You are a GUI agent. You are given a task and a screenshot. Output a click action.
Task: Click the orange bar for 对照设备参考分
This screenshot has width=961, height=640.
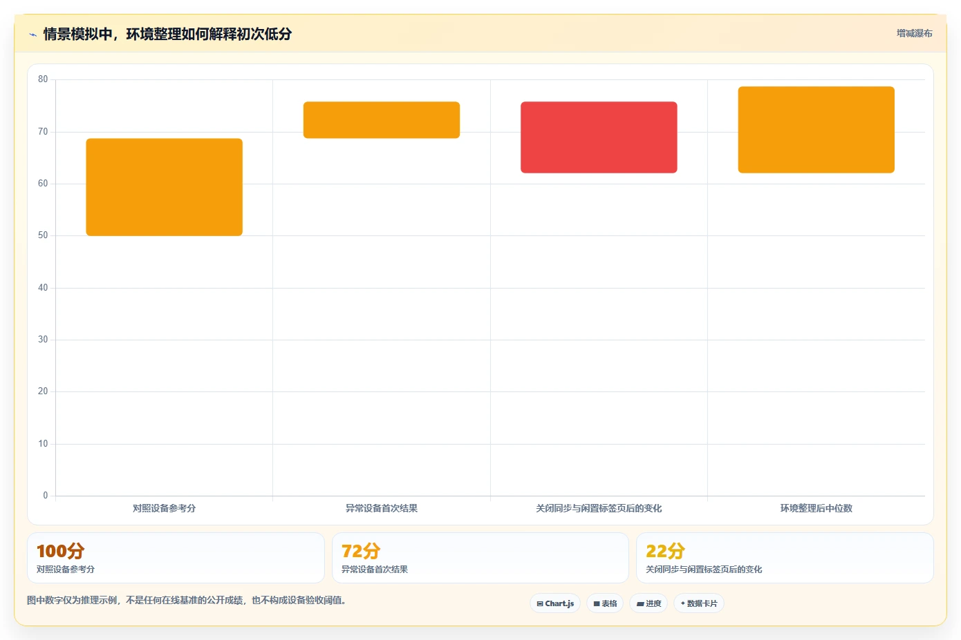pos(164,187)
